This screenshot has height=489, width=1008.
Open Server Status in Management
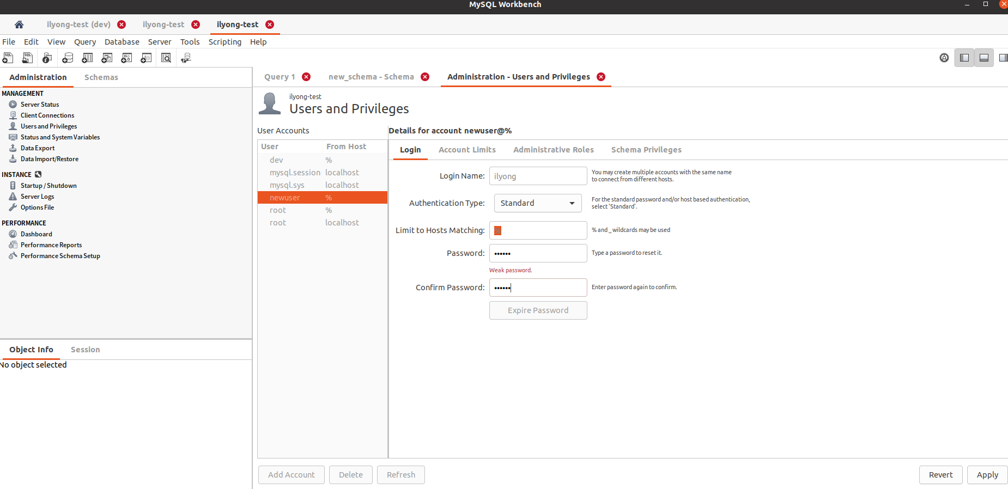click(x=39, y=105)
